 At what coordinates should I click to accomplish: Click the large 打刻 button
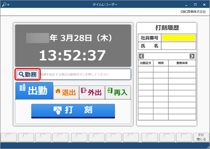[73, 111]
